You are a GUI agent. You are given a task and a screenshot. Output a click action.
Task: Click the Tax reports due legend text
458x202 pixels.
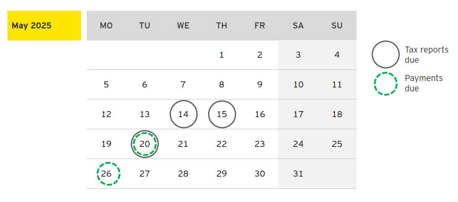click(420, 55)
